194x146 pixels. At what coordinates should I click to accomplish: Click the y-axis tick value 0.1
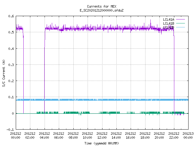point(11,97)
